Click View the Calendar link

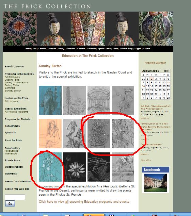155,63
